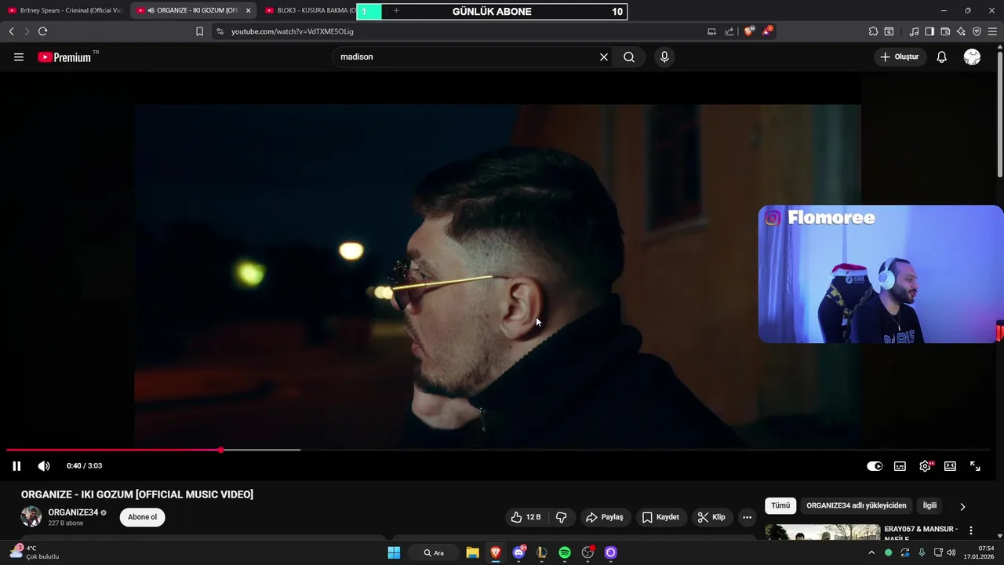Mute the video volume
1004x565 pixels.
tap(44, 466)
